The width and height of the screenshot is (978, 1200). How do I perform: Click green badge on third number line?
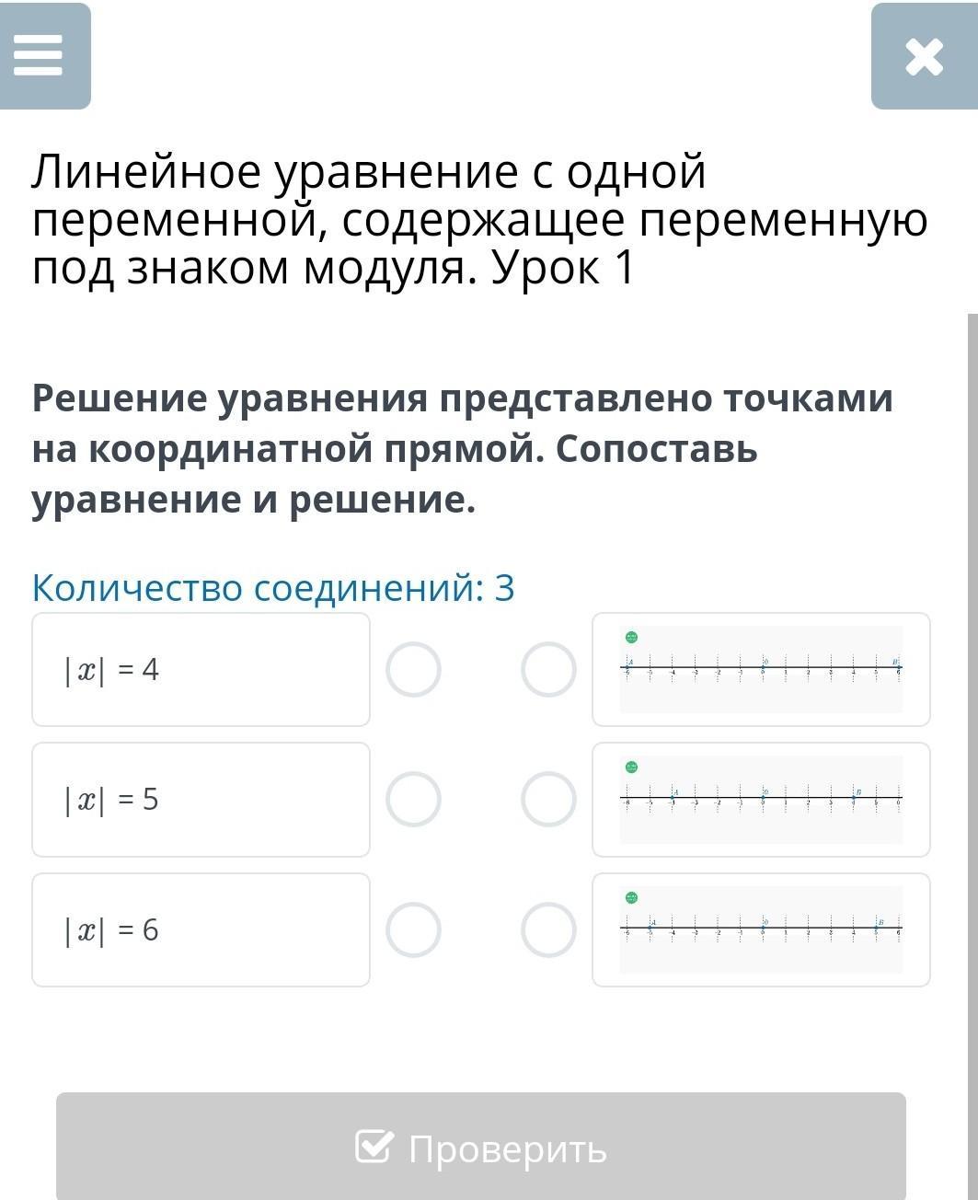pos(631,897)
